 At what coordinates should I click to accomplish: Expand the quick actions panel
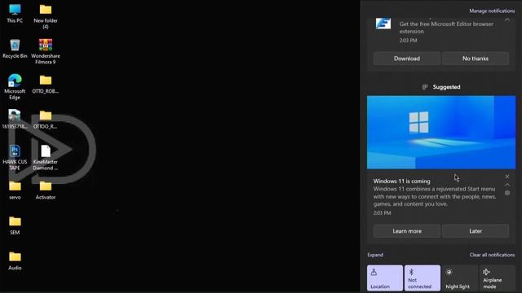375,255
